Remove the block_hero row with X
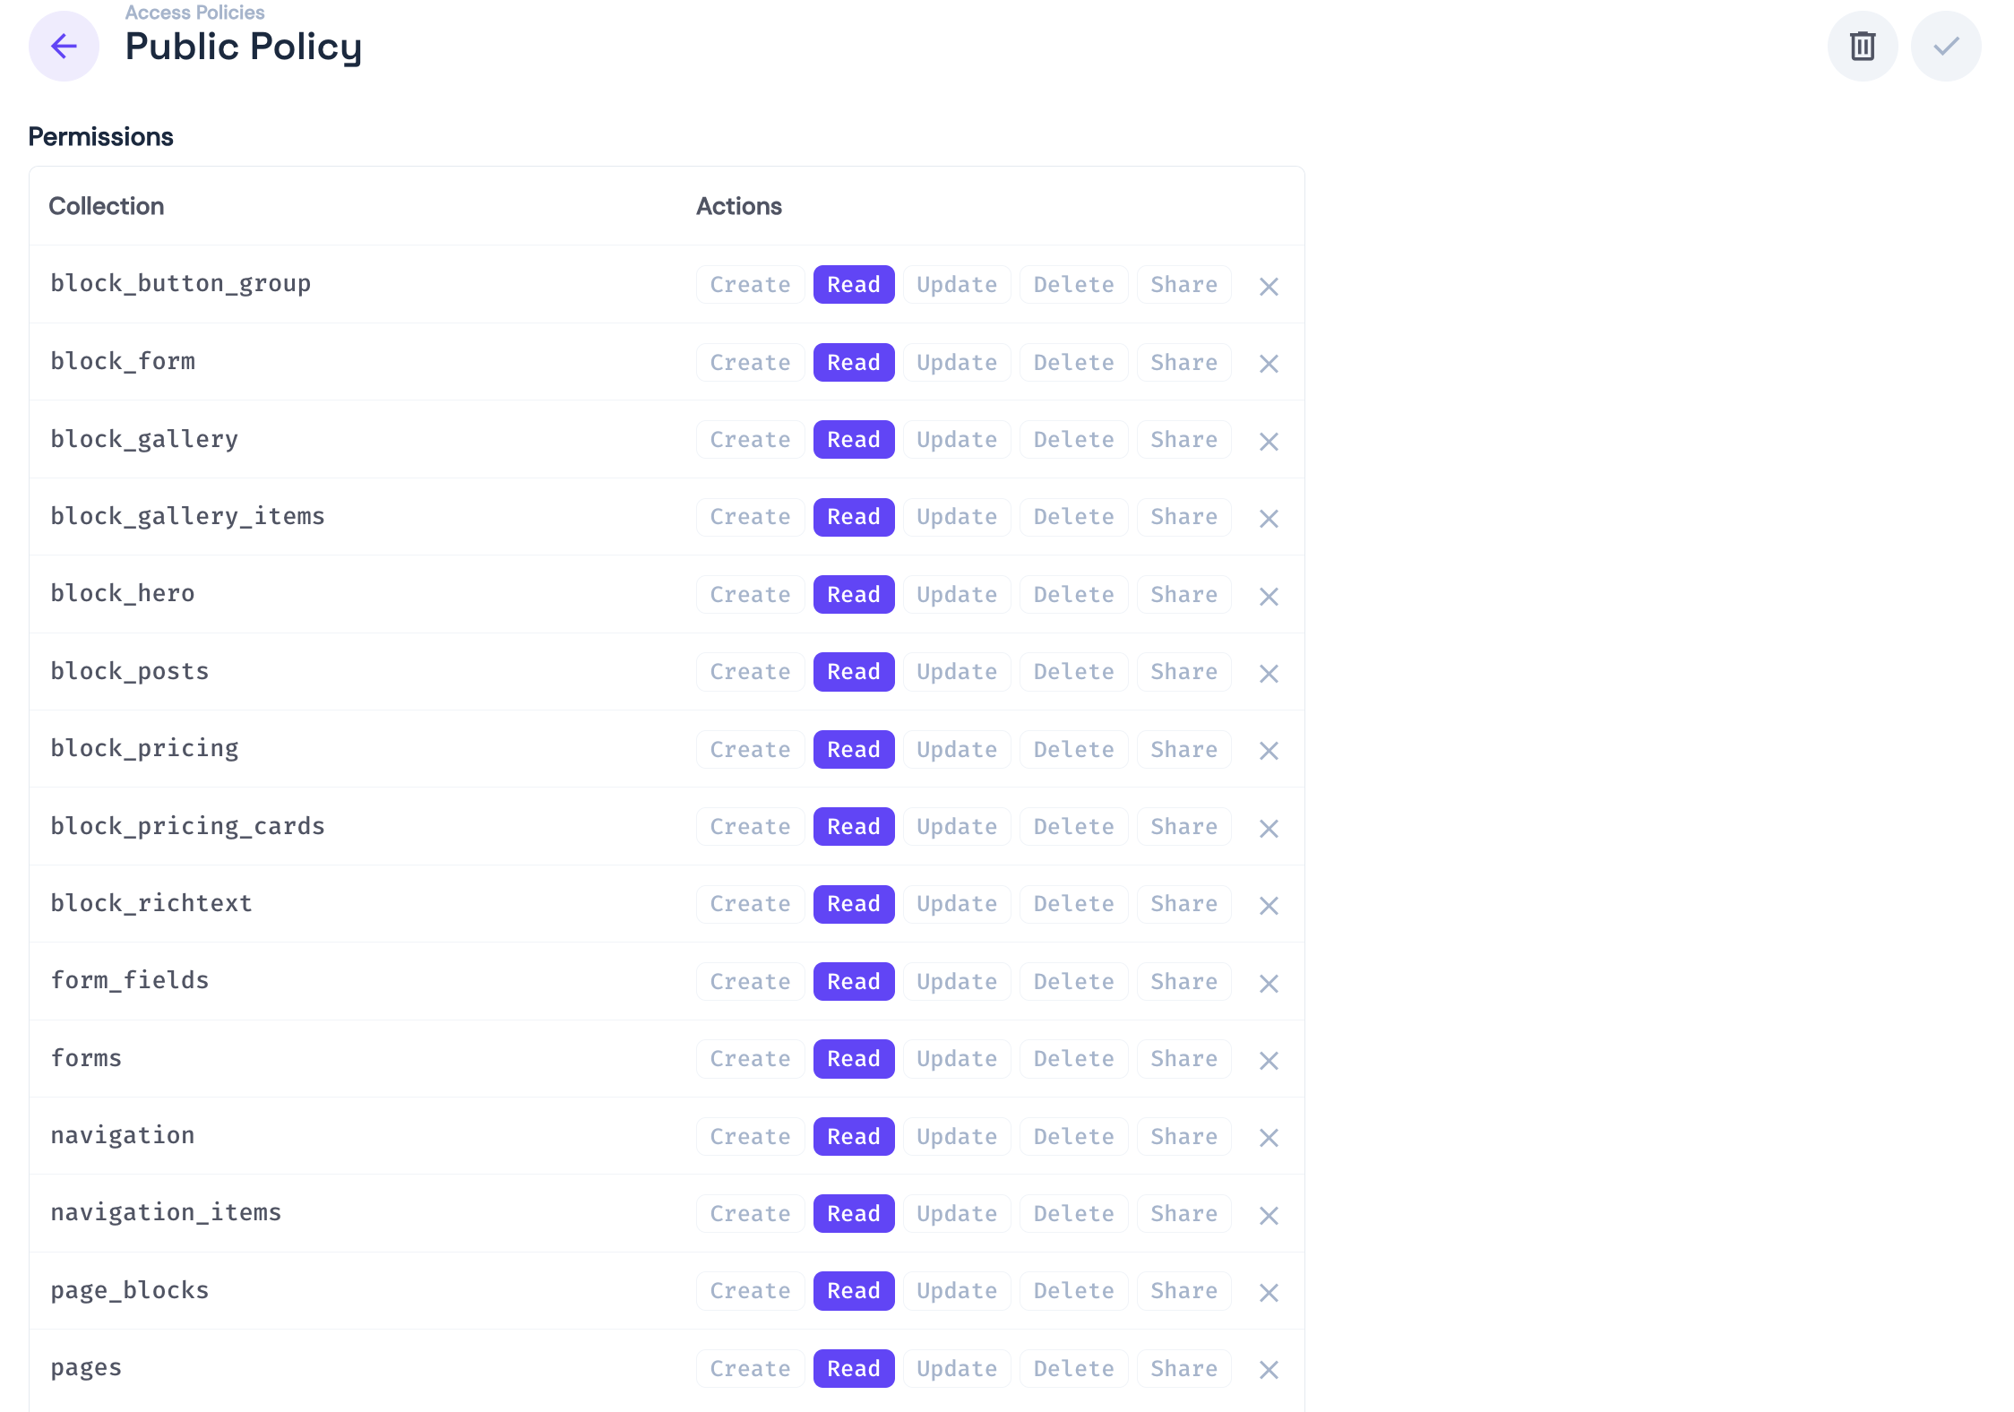Image resolution: width=2014 pixels, height=1412 pixels. (x=1268, y=597)
